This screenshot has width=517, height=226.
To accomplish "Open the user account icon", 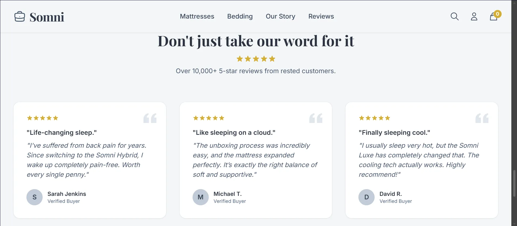I will pyautogui.click(x=474, y=17).
